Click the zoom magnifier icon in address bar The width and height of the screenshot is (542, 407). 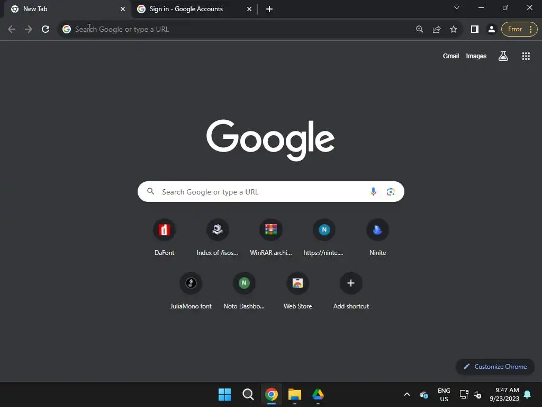click(x=419, y=29)
